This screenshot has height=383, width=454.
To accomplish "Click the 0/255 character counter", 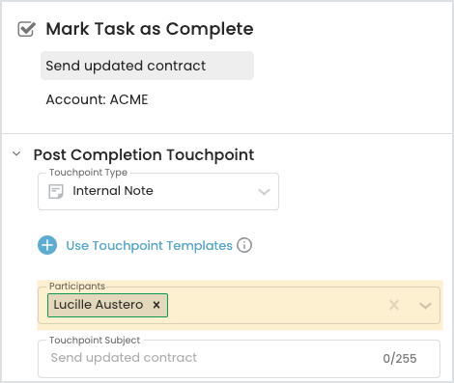I will click(x=400, y=359).
